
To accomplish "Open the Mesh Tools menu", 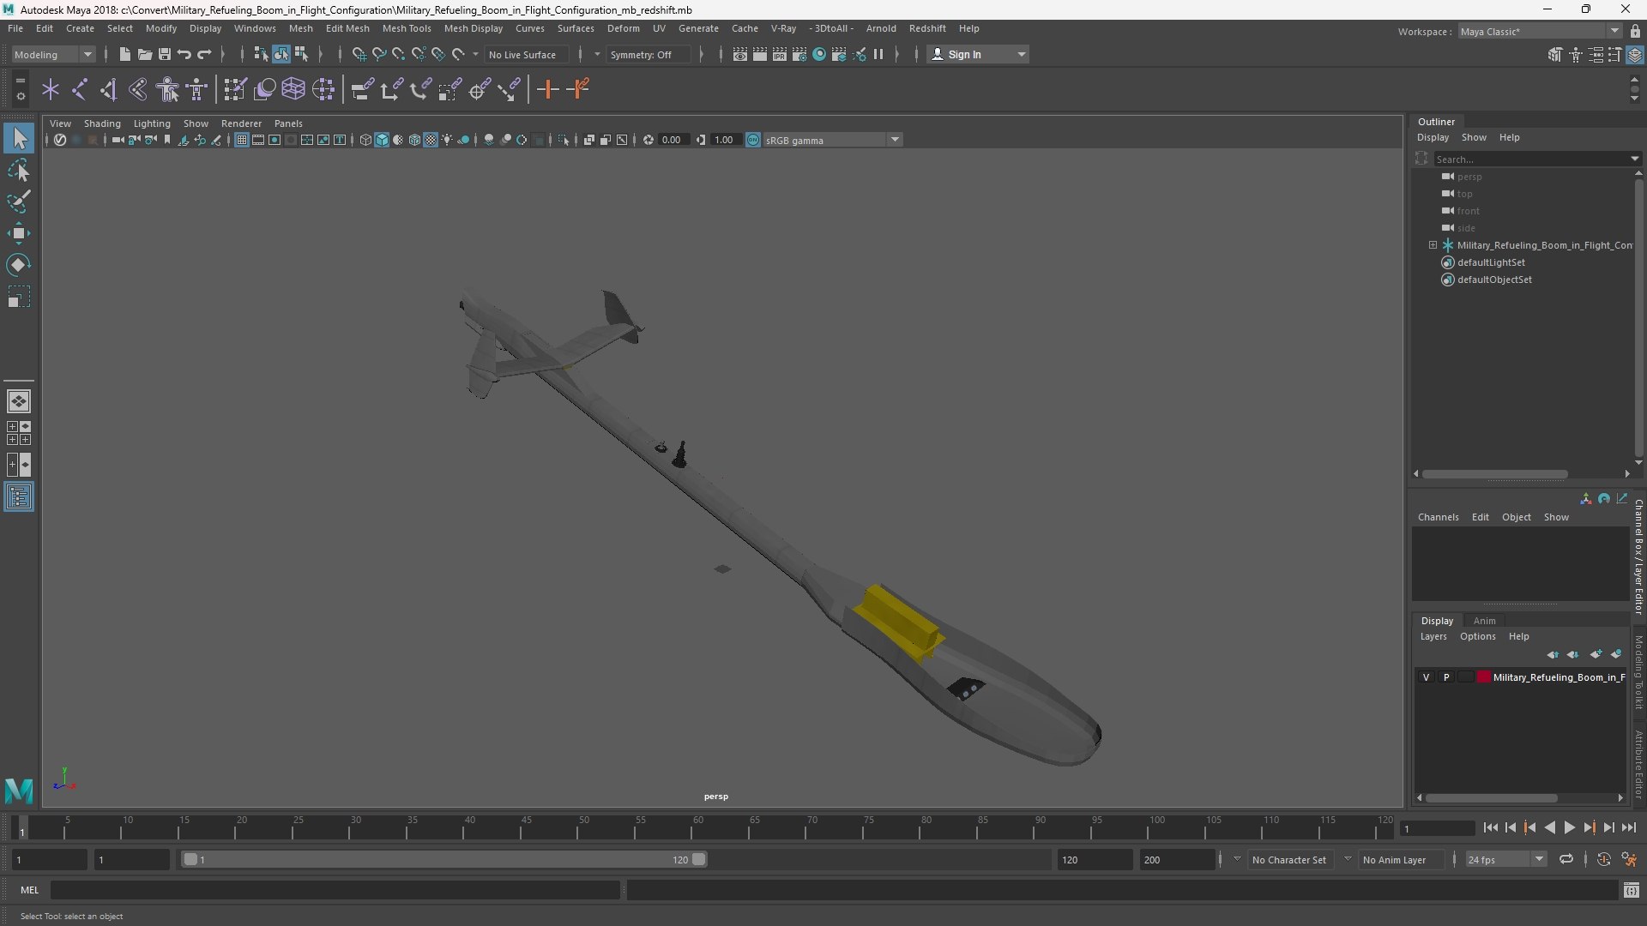I will pyautogui.click(x=406, y=28).
